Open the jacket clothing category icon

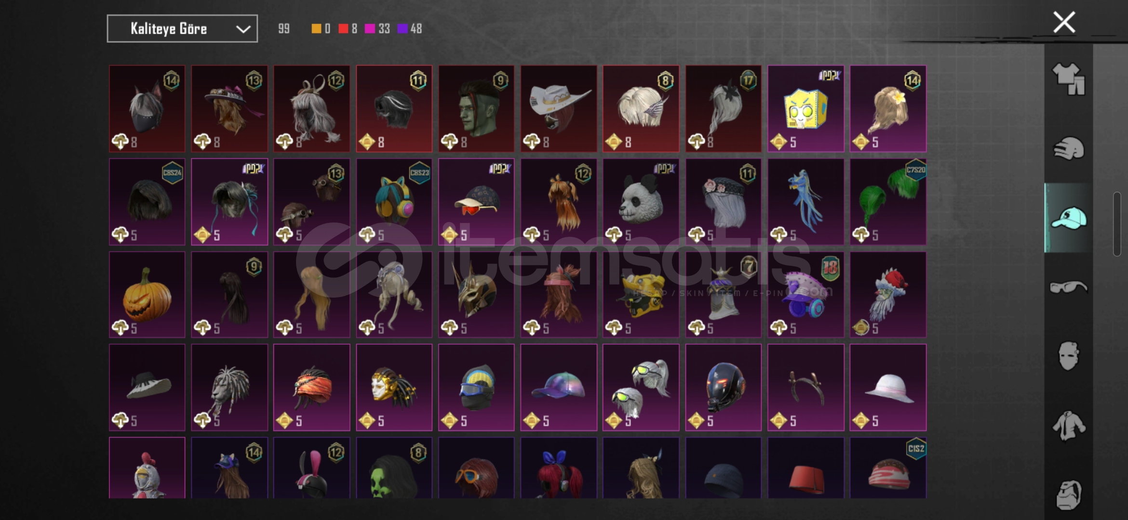[1068, 426]
